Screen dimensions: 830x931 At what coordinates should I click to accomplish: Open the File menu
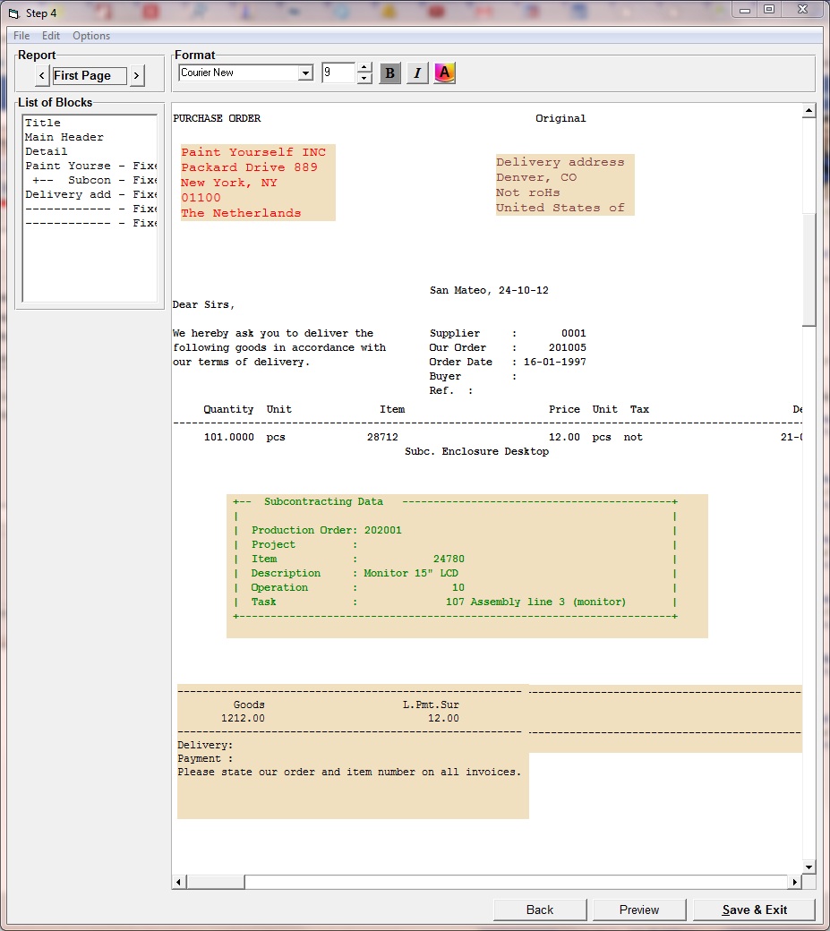click(20, 35)
